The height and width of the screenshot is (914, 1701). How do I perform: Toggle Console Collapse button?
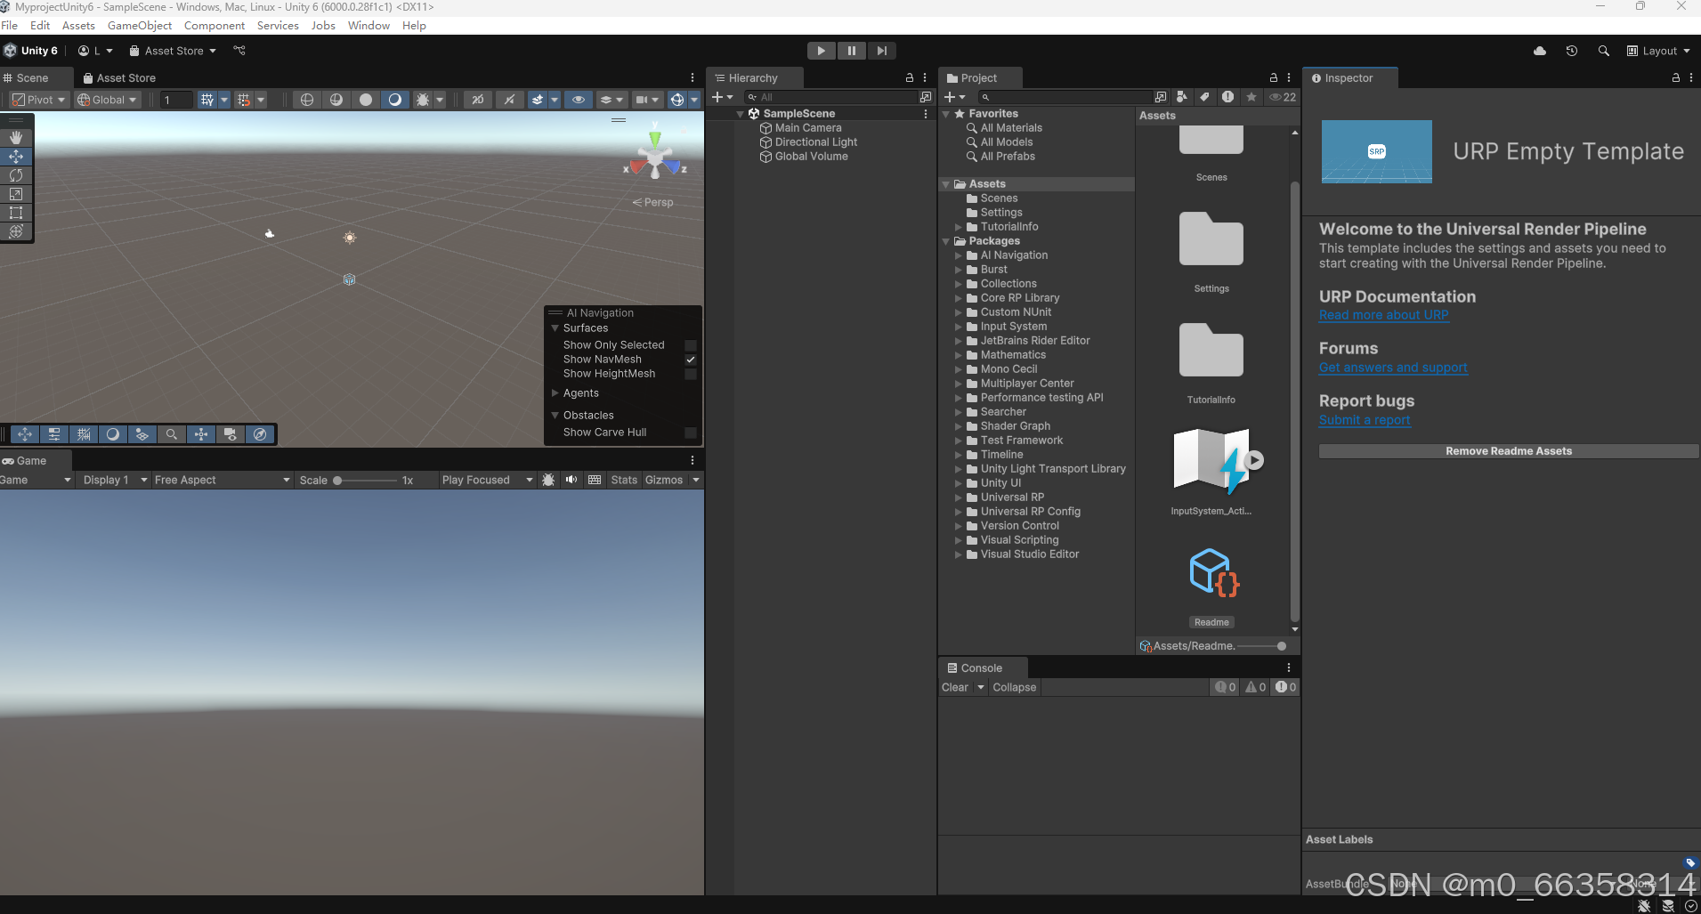[1014, 687]
